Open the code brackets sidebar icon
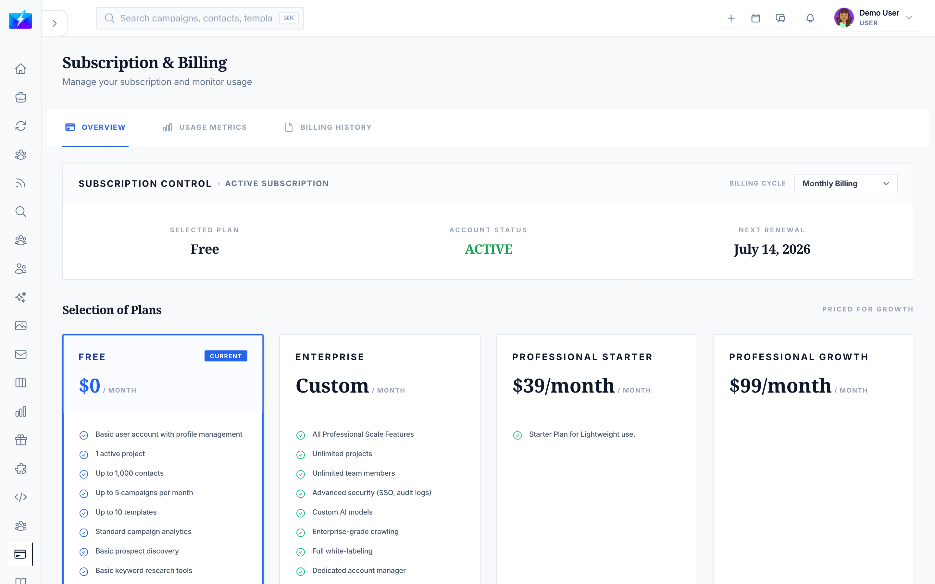Viewport: 935px width, 584px height. (21, 497)
